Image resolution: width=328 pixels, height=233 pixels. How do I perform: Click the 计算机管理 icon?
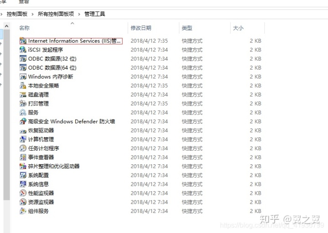(x=23, y=139)
